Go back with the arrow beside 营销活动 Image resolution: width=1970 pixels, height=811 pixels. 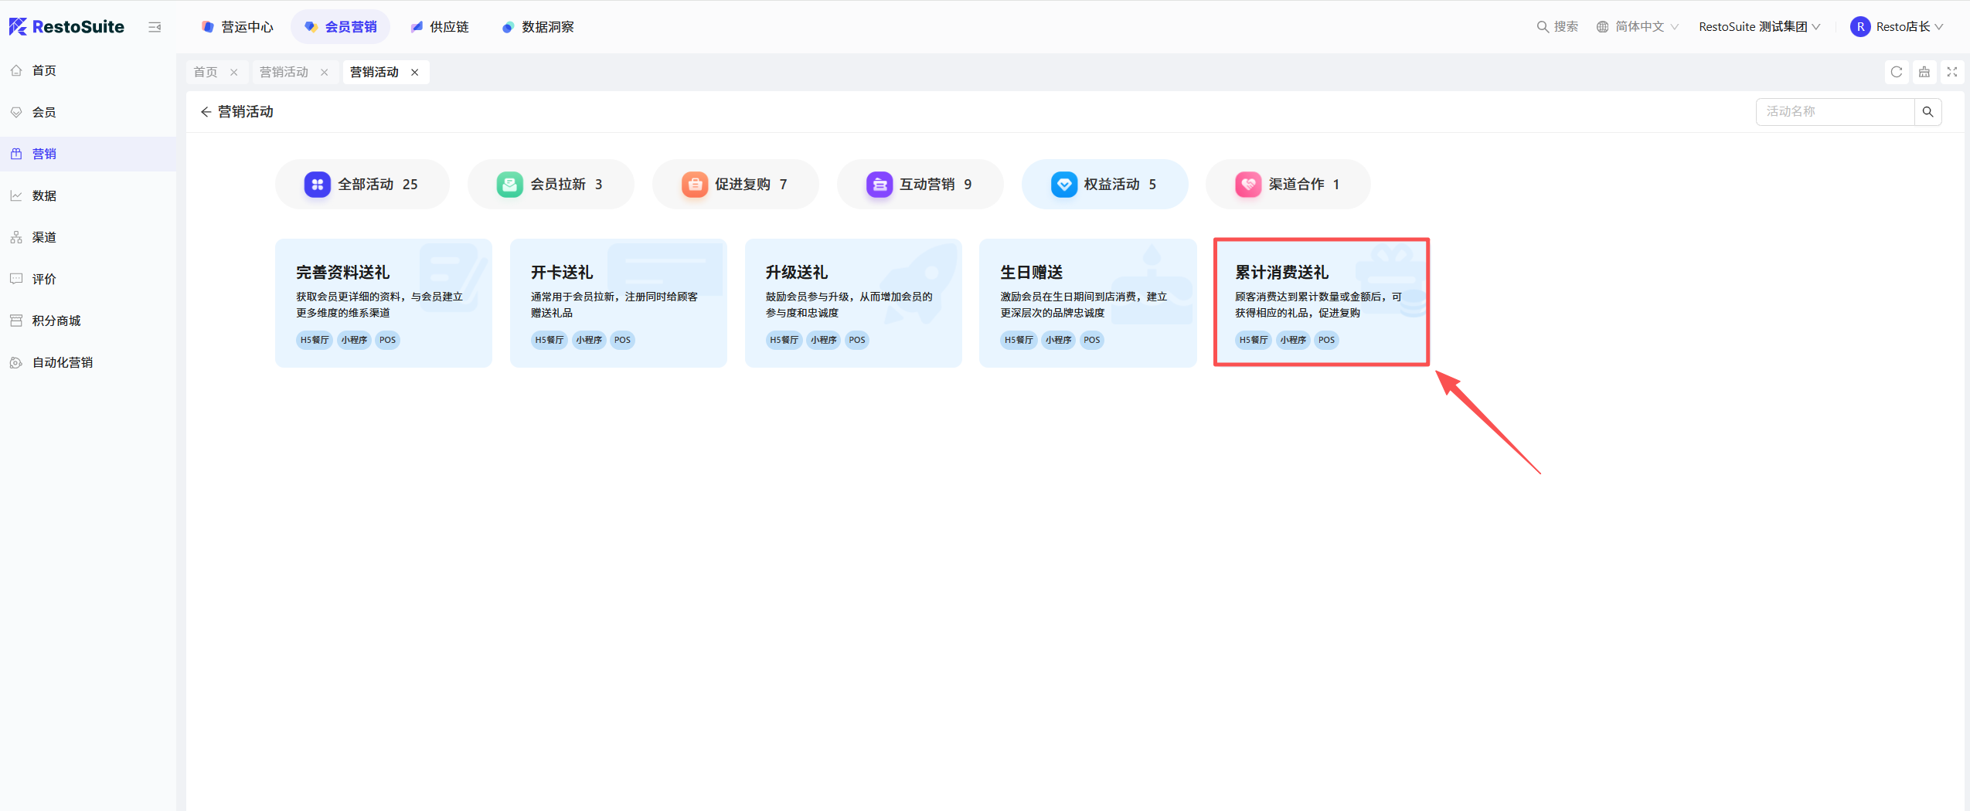click(x=206, y=112)
